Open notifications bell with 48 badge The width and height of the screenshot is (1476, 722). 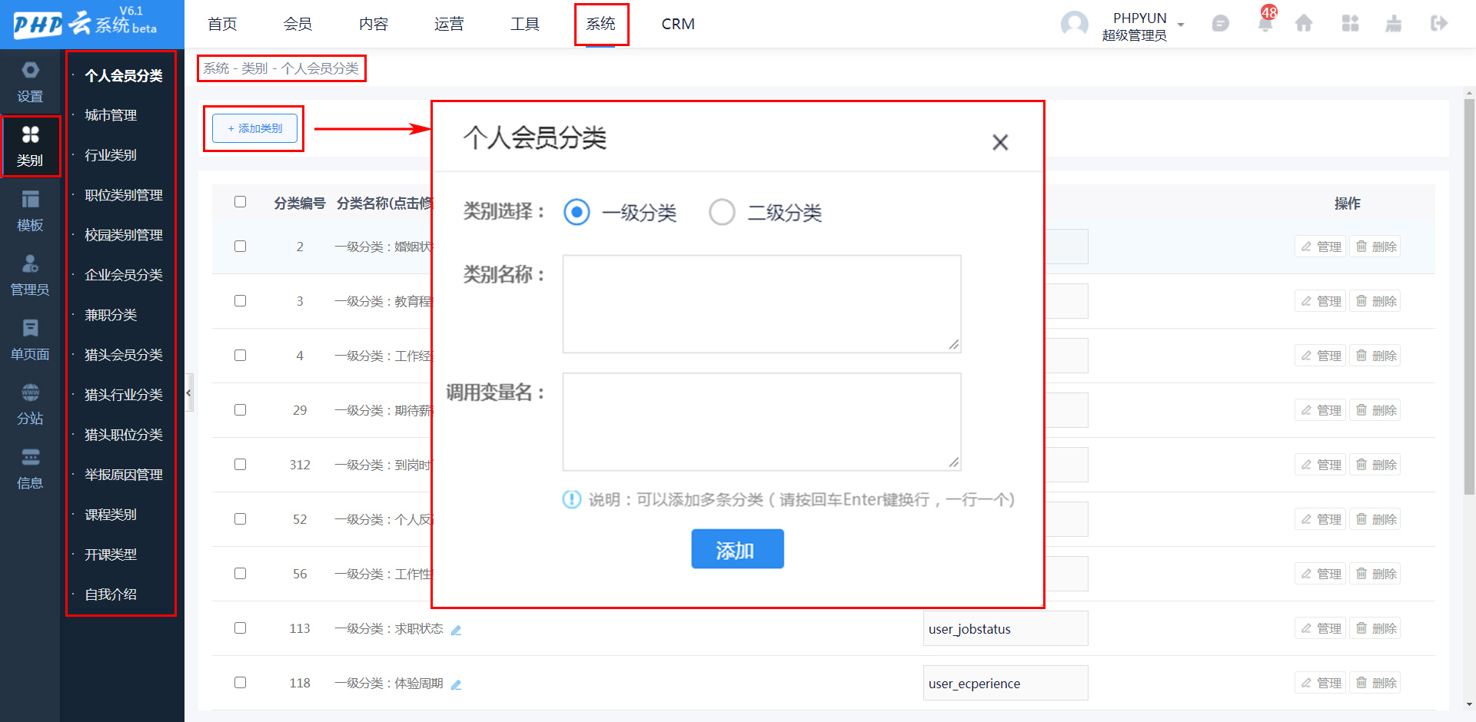(x=1265, y=24)
